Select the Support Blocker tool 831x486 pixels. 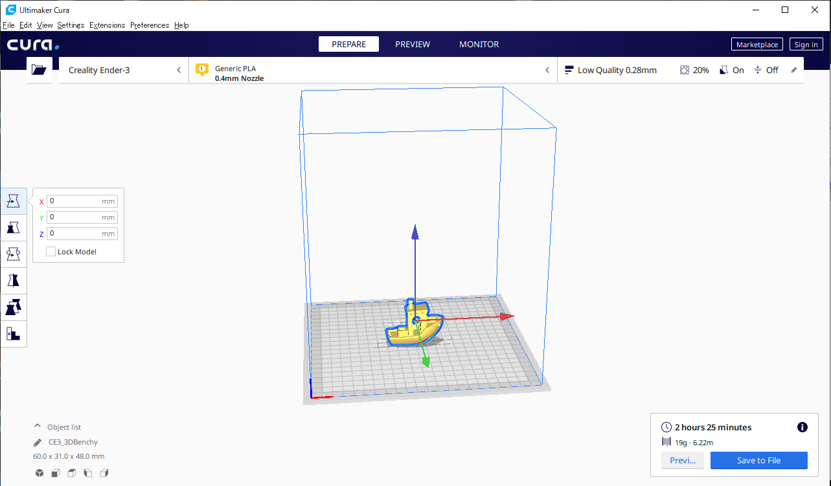pos(14,334)
